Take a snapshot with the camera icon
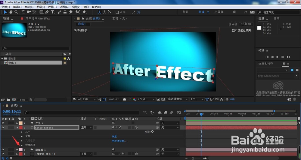This screenshot has width=301, height=160. [x=125, y=99]
